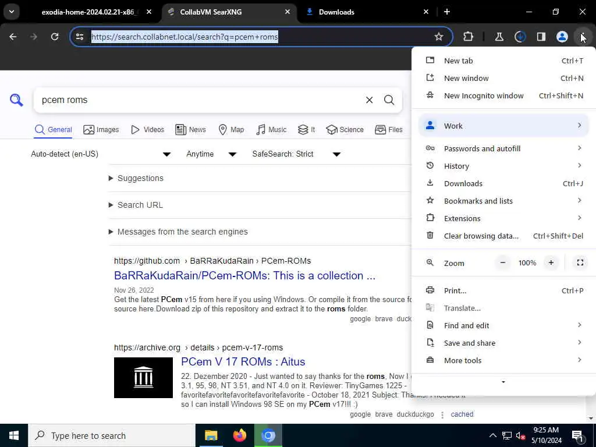Viewport: 596px width, 447px height.
Task: Expand the Search URL section
Action: pos(136,205)
